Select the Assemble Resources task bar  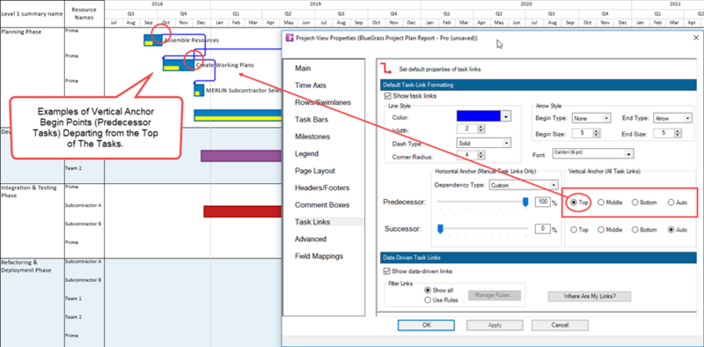pos(152,40)
